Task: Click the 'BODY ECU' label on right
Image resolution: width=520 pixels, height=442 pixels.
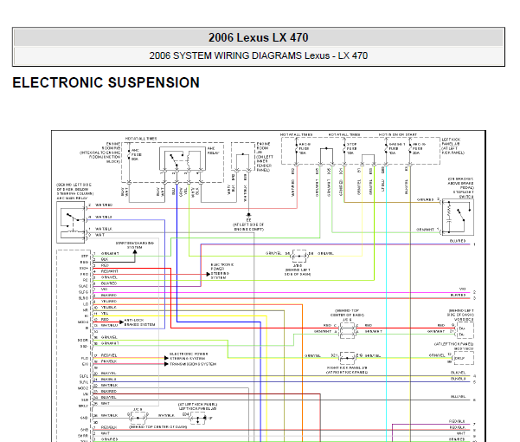Action: 464,349
